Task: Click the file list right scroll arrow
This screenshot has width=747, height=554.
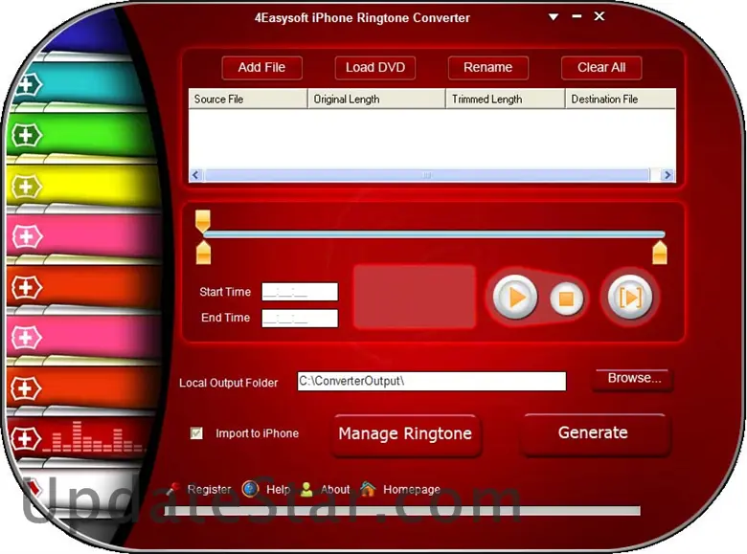Action: 668,175
